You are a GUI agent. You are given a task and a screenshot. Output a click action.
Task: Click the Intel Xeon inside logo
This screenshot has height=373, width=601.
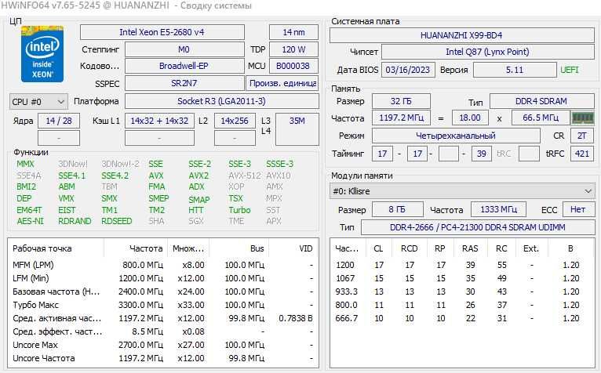click(x=42, y=54)
